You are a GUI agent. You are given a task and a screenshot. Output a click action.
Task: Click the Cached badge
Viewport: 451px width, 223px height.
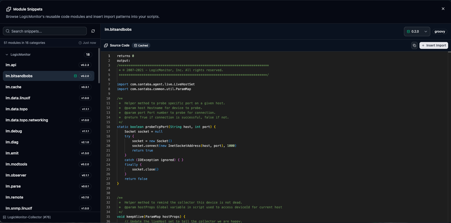pos(141,45)
